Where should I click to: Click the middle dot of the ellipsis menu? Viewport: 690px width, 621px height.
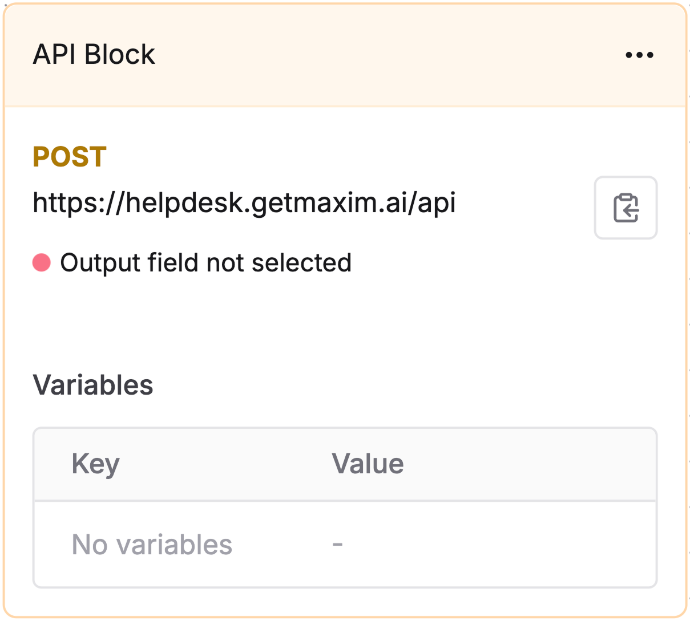coord(639,55)
